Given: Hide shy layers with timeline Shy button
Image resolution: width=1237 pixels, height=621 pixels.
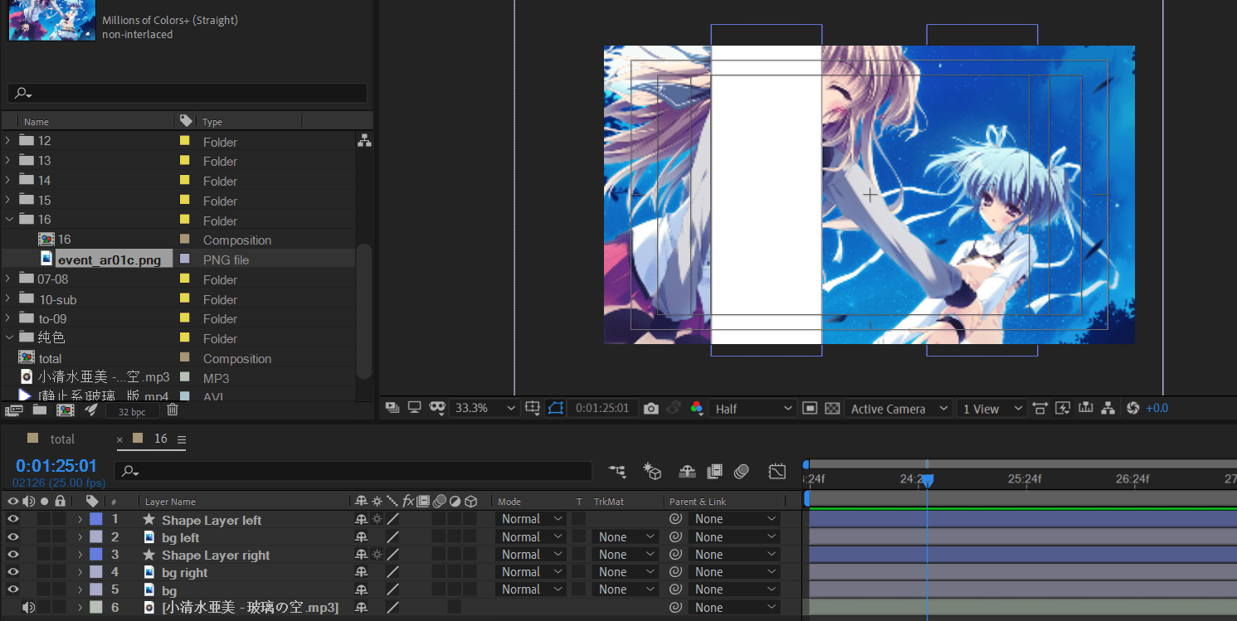Looking at the screenshot, I should coord(687,472).
